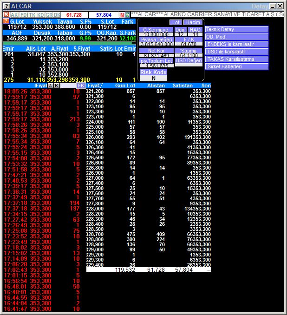Toggle the FK button in header row
This screenshot has height=315, width=287.
[81, 85]
